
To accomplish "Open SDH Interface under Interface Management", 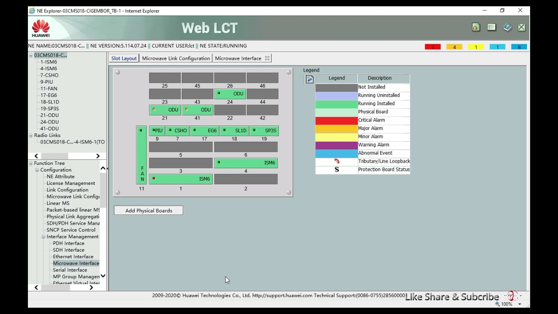I will (x=68, y=250).
